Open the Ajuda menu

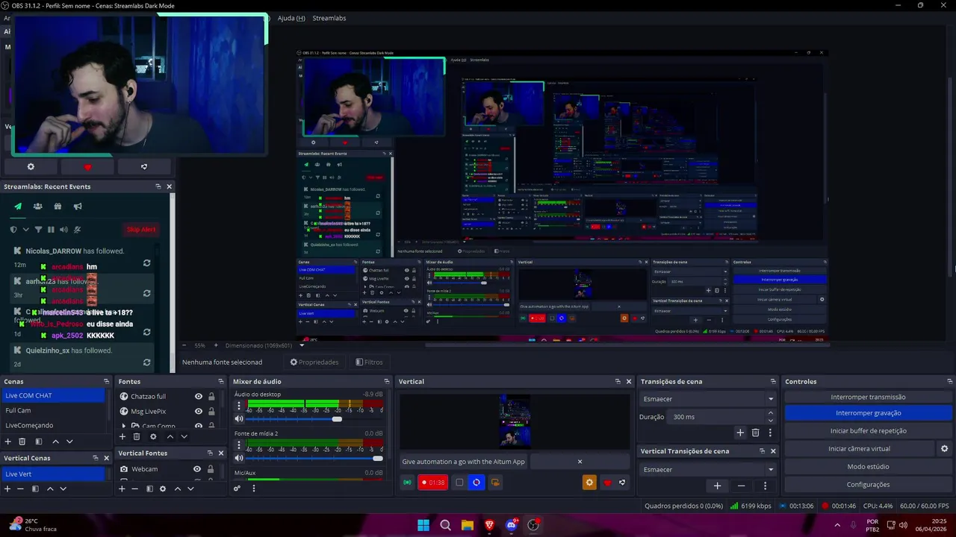(291, 18)
